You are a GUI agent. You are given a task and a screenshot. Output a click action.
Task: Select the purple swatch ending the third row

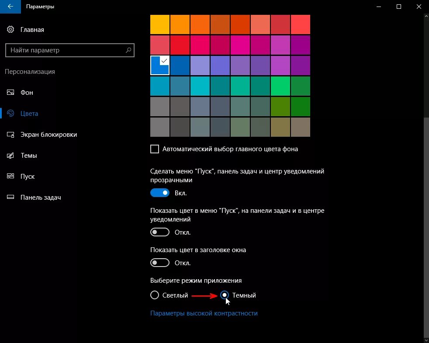pyautogui.click(x=301, y=66)
